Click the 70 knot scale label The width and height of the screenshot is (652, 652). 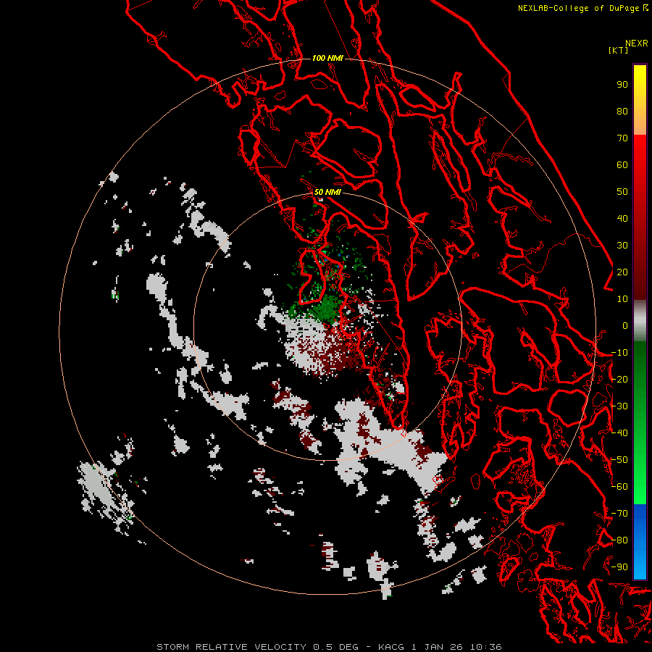point(622,138)
